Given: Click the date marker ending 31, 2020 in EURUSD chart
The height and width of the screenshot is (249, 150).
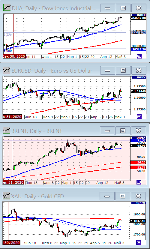Looking at the screenshot, I should click(12, 117).
